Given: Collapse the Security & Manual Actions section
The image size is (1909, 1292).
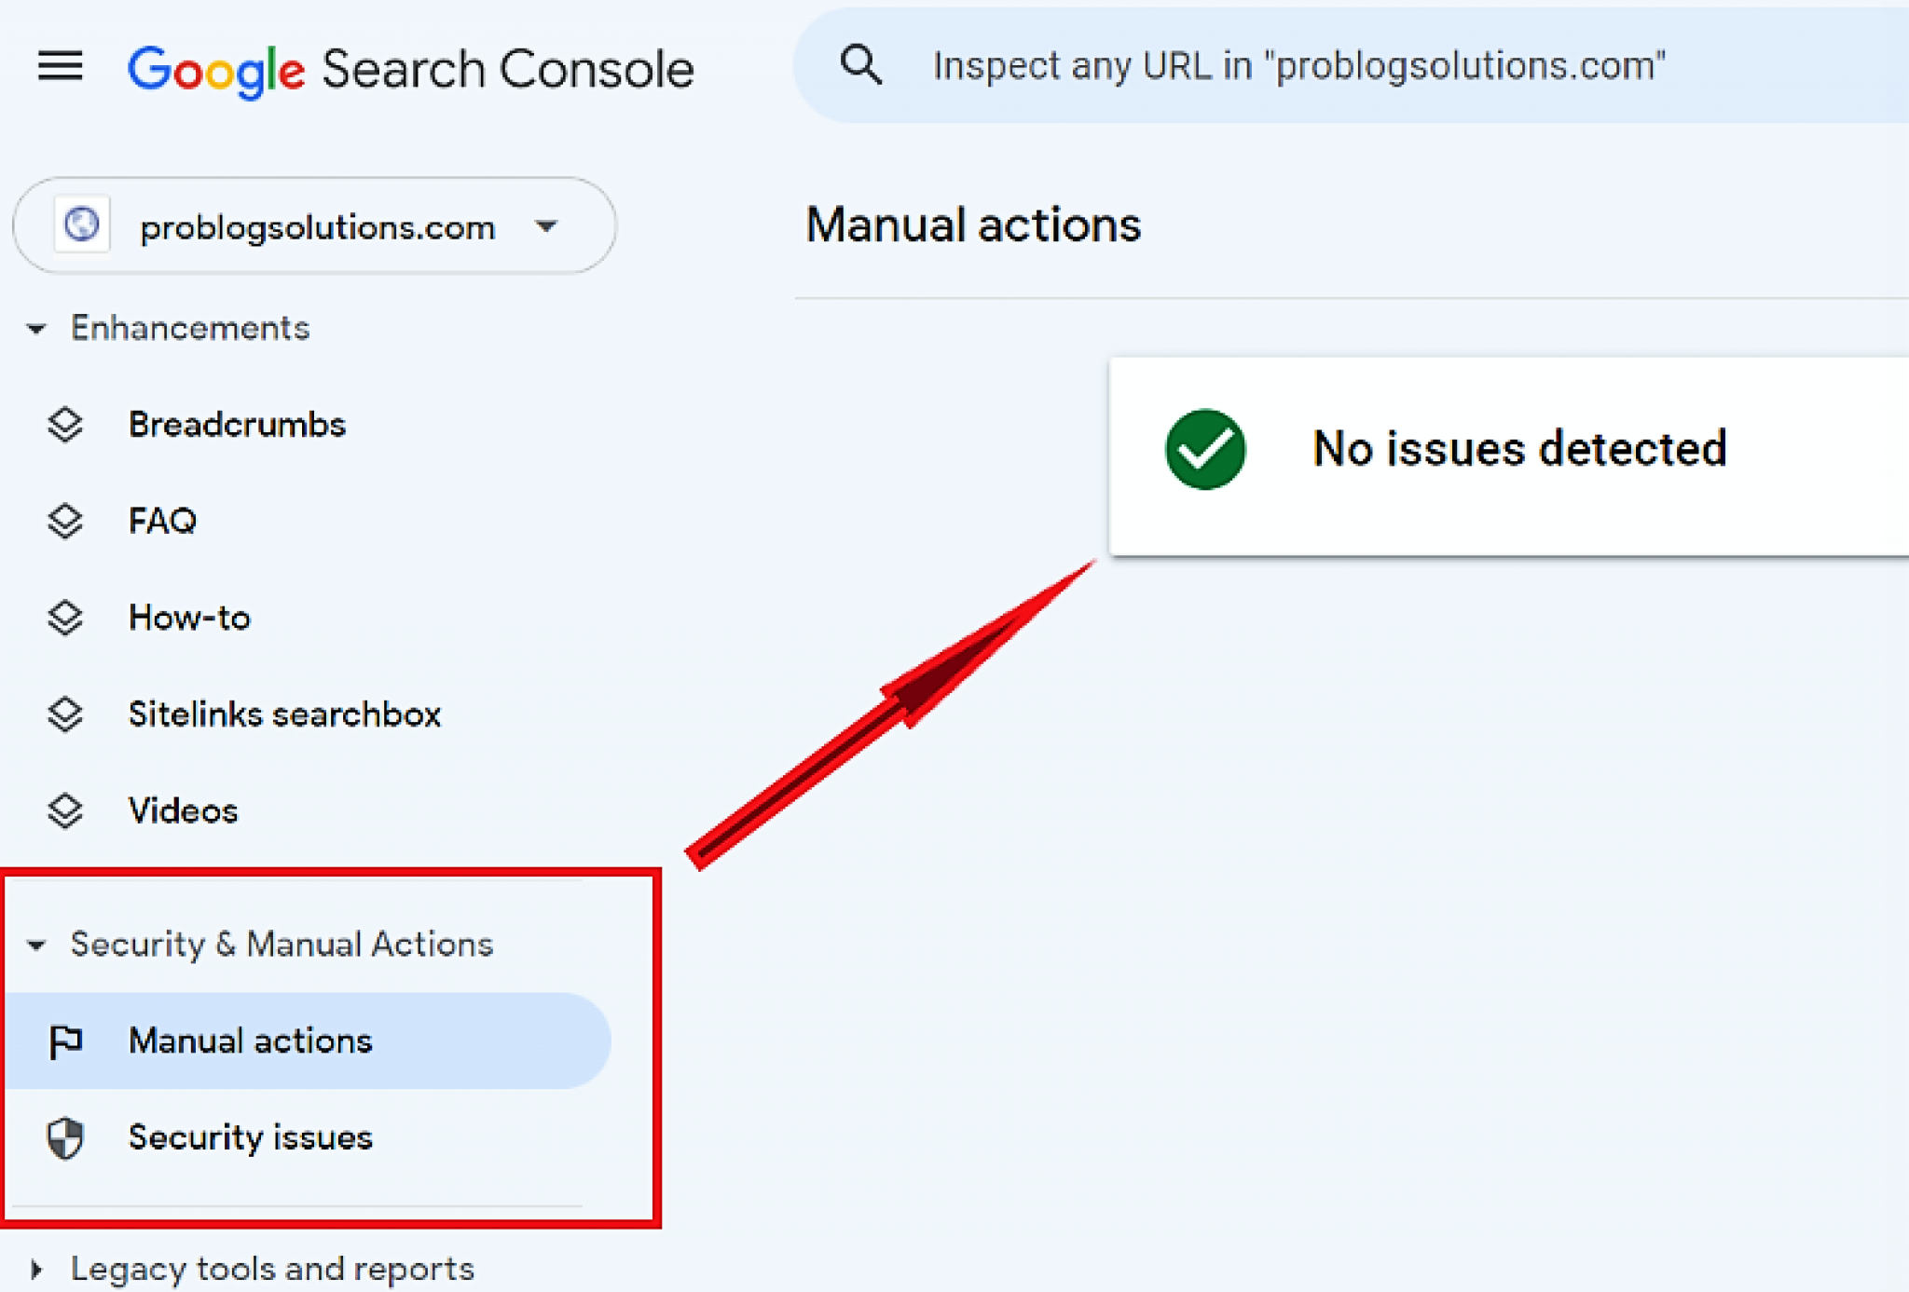Looking at the screenshot, I should tap(36, 945).
